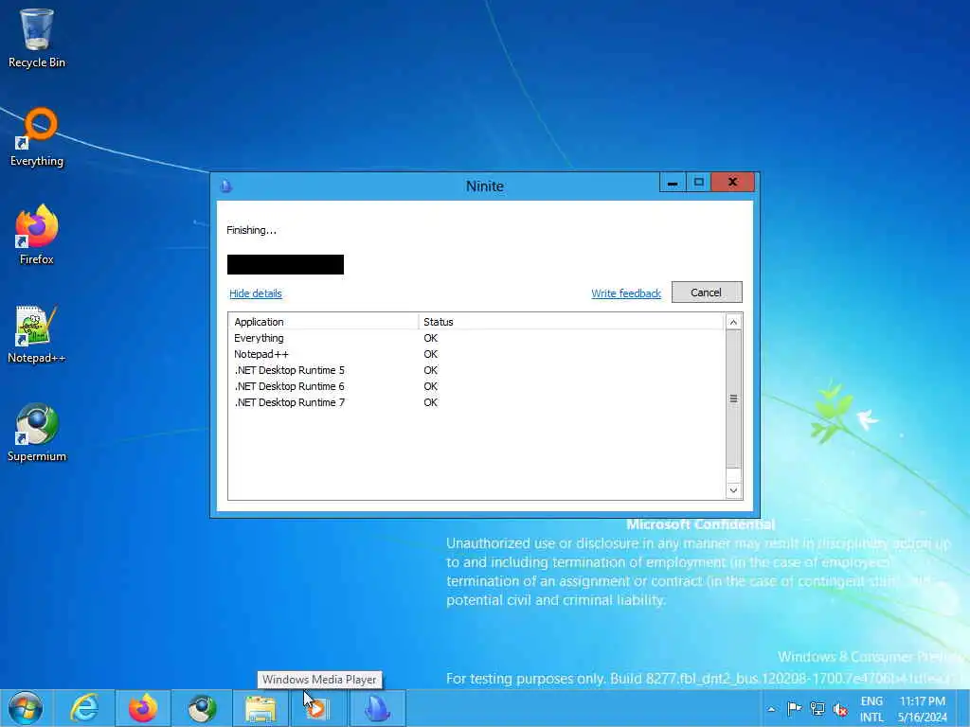Show hidden tray icons arrow

(x=771, y=709)
